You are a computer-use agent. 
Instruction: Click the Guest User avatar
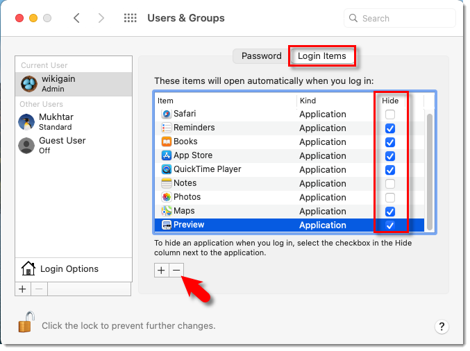point(26,146)
